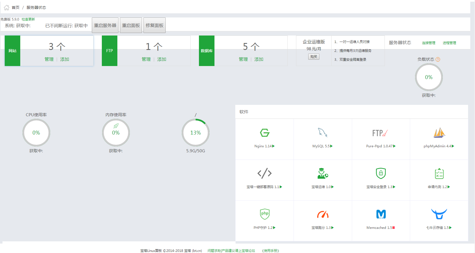Viewport: 475px width, 253px height.
Task: Toggle the Memcached red pause status indicator
Action: pos(393,228)
